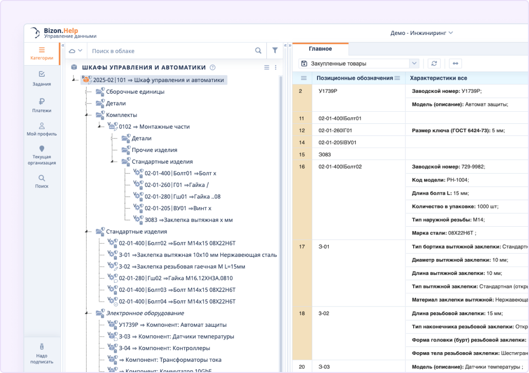
Task: Refresh the purchased goods table
Action: click(434, 63)
